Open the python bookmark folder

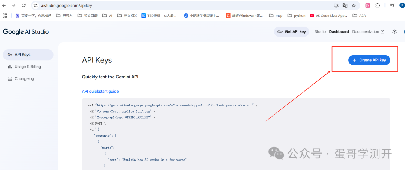[x=297, y=16]
